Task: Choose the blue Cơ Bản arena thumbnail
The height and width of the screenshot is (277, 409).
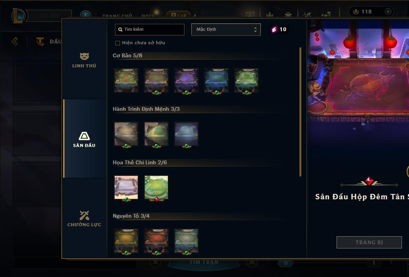Action: (216, 80)
